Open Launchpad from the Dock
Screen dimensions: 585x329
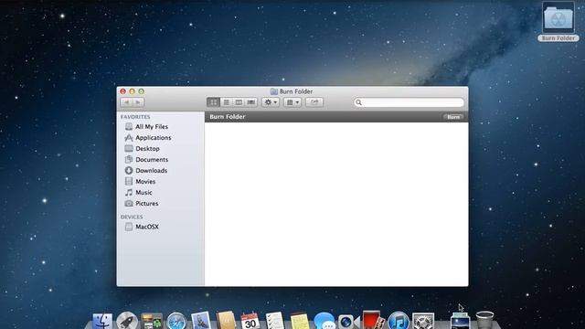[127, 321]
